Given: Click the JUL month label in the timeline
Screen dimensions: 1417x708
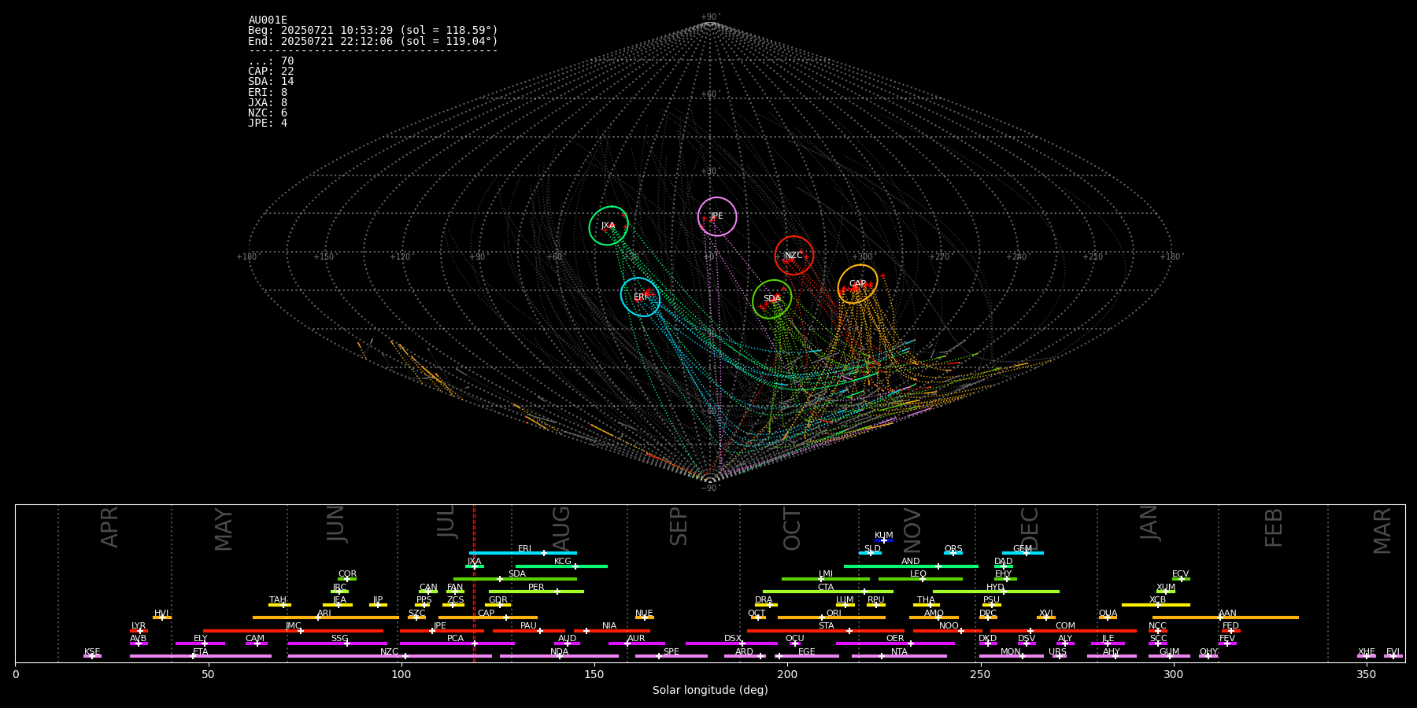Looking at the screenshot, I should [x=446, y=522].
